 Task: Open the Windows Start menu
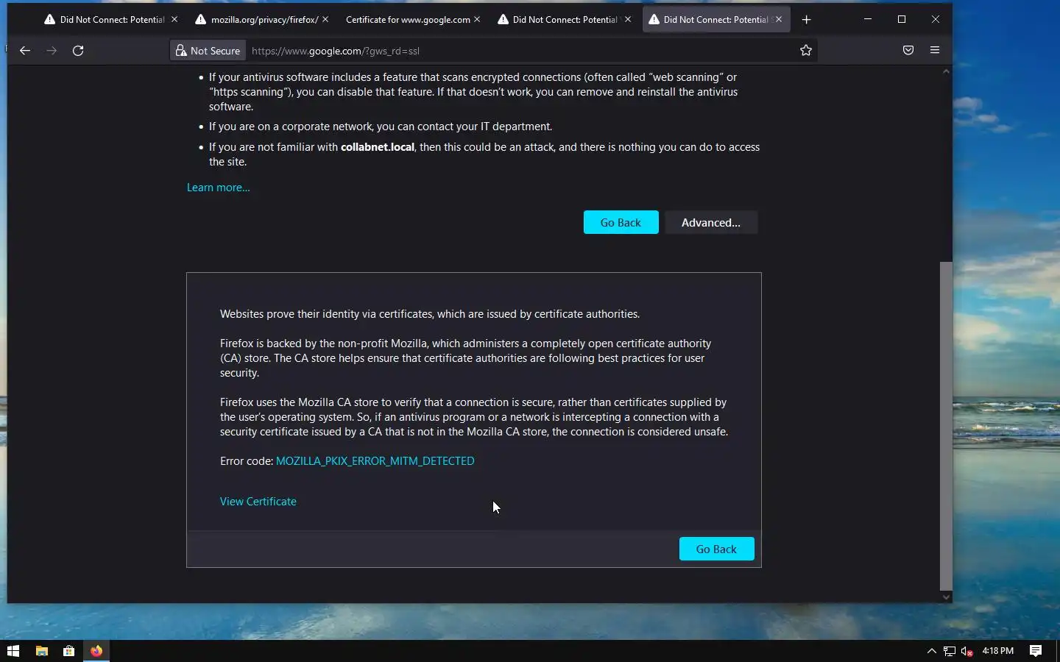(13, 651)
